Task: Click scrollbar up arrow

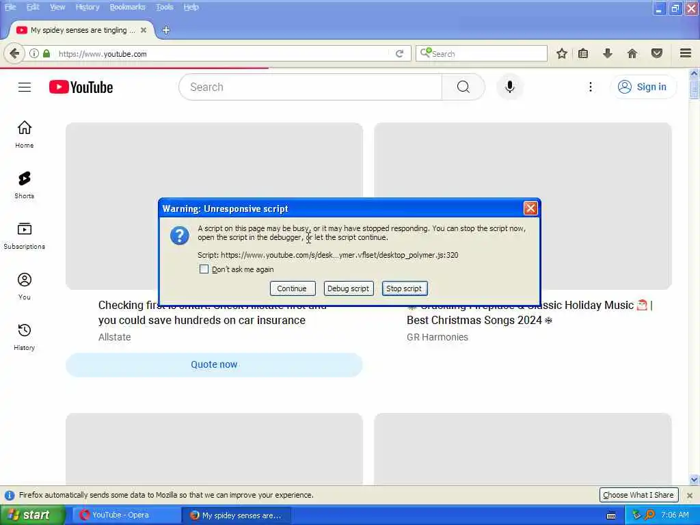Action: pos(694,73)
